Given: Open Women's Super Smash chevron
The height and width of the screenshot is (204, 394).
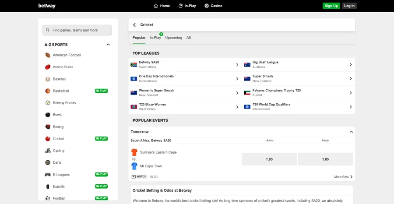Looking at the screenshot, I should click(237, 93).
